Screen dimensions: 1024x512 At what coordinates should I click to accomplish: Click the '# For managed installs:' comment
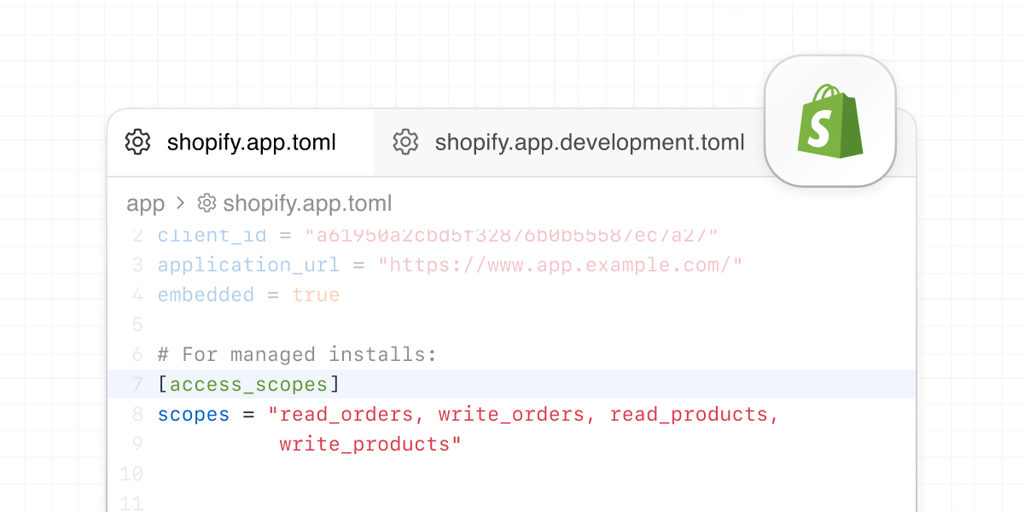pyautogui.click(x=297, y=354)
